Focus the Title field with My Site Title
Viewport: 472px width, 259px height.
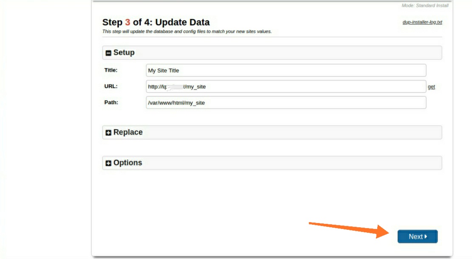click(x=285, y=70)
